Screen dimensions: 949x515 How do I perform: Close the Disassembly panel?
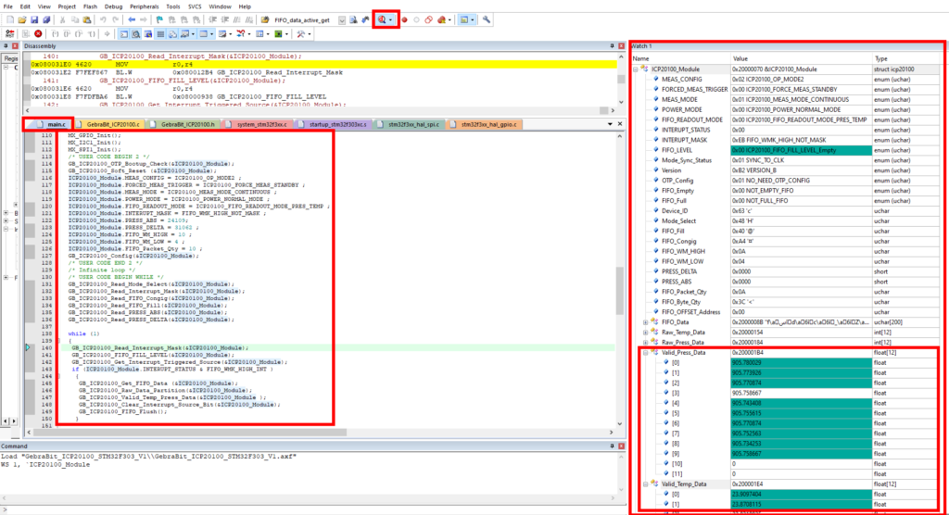click(621, 46)
